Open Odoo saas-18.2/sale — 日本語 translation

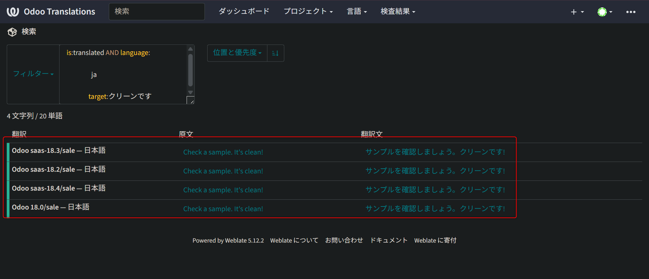tap(59, 169)
